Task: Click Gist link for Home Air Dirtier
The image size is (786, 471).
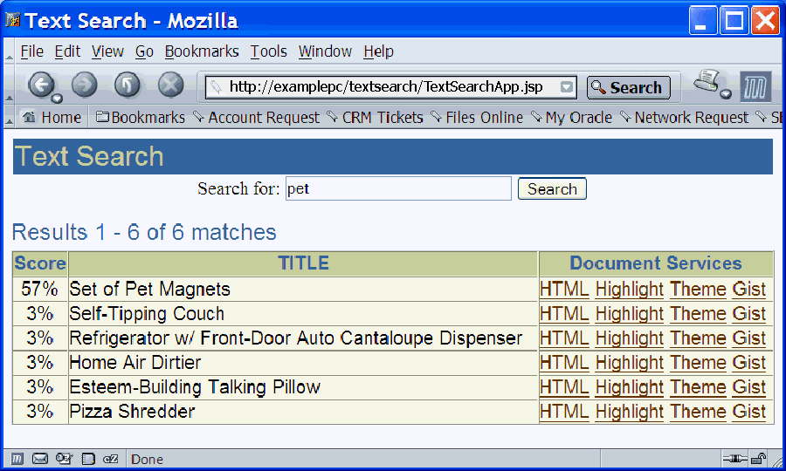Action: [748, 363]
